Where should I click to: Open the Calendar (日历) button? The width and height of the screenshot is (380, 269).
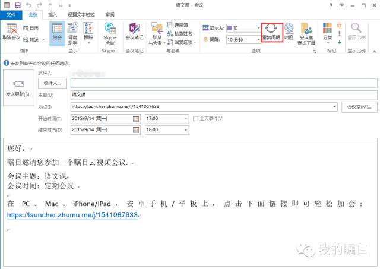click(x=31, y=28)
